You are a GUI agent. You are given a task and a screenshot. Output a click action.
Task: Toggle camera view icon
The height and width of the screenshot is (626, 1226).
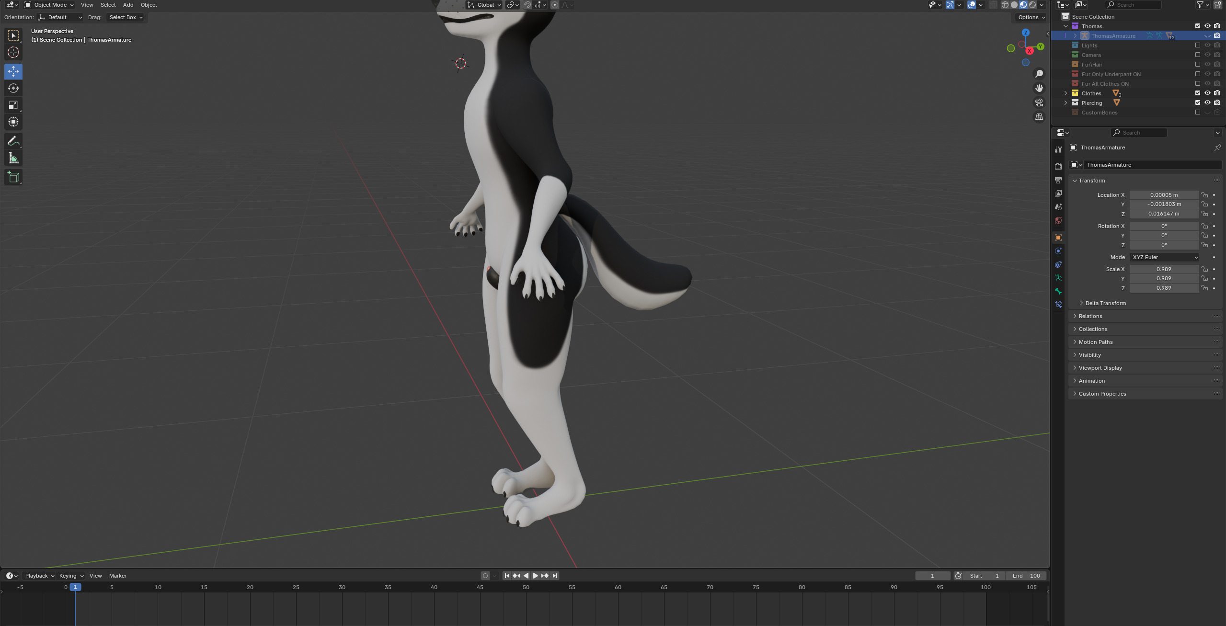pyautogui.click(x=1039, y=102)
